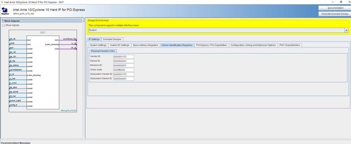Click the Documentation button
The image size is (351, 144).
pos(335,8)
